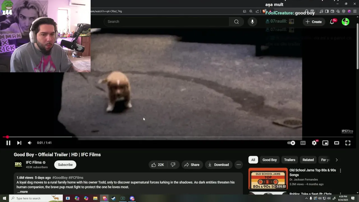Screen dimensions: 359x202
Task: Open the Create menu
Action: pyautogui.click(x=314, y=22)
